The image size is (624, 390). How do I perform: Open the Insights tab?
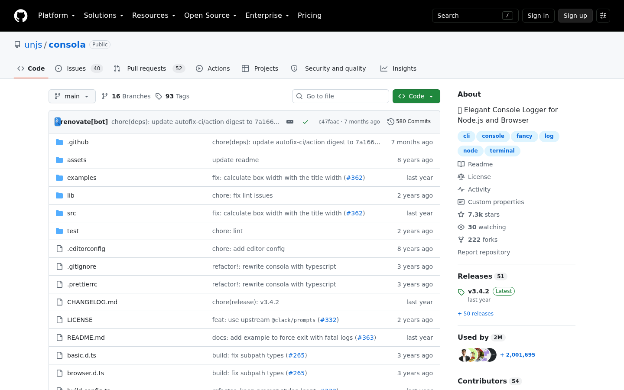(x=398, y=68)
